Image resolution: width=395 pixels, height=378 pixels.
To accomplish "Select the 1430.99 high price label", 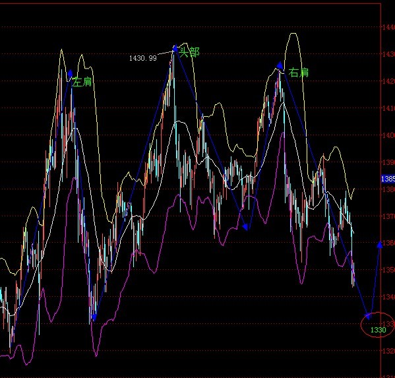I will [x=143, y=58].
